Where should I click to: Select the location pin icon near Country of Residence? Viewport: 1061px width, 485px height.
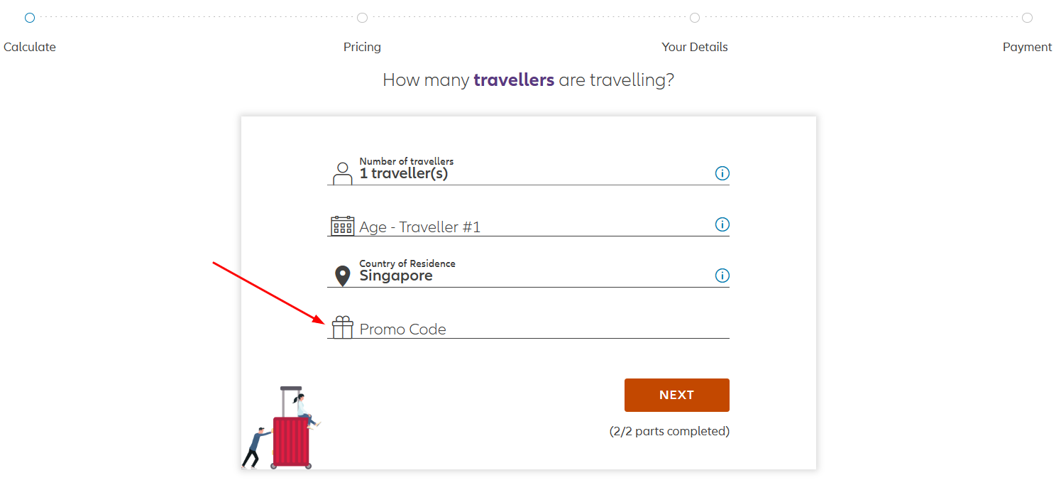click(x=342, y=275)
